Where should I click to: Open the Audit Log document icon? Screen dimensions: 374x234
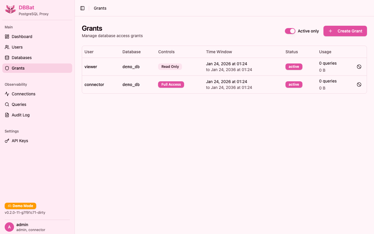[6, 115]
